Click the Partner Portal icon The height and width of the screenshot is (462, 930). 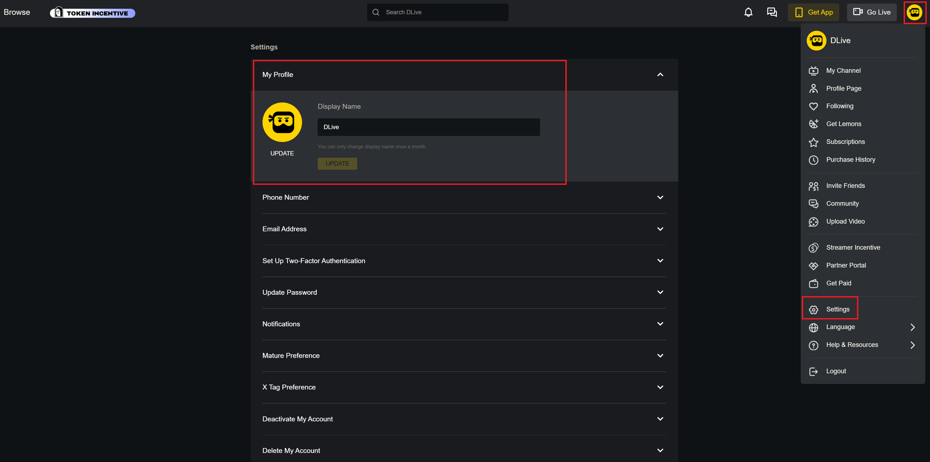(x=813, y=266)
